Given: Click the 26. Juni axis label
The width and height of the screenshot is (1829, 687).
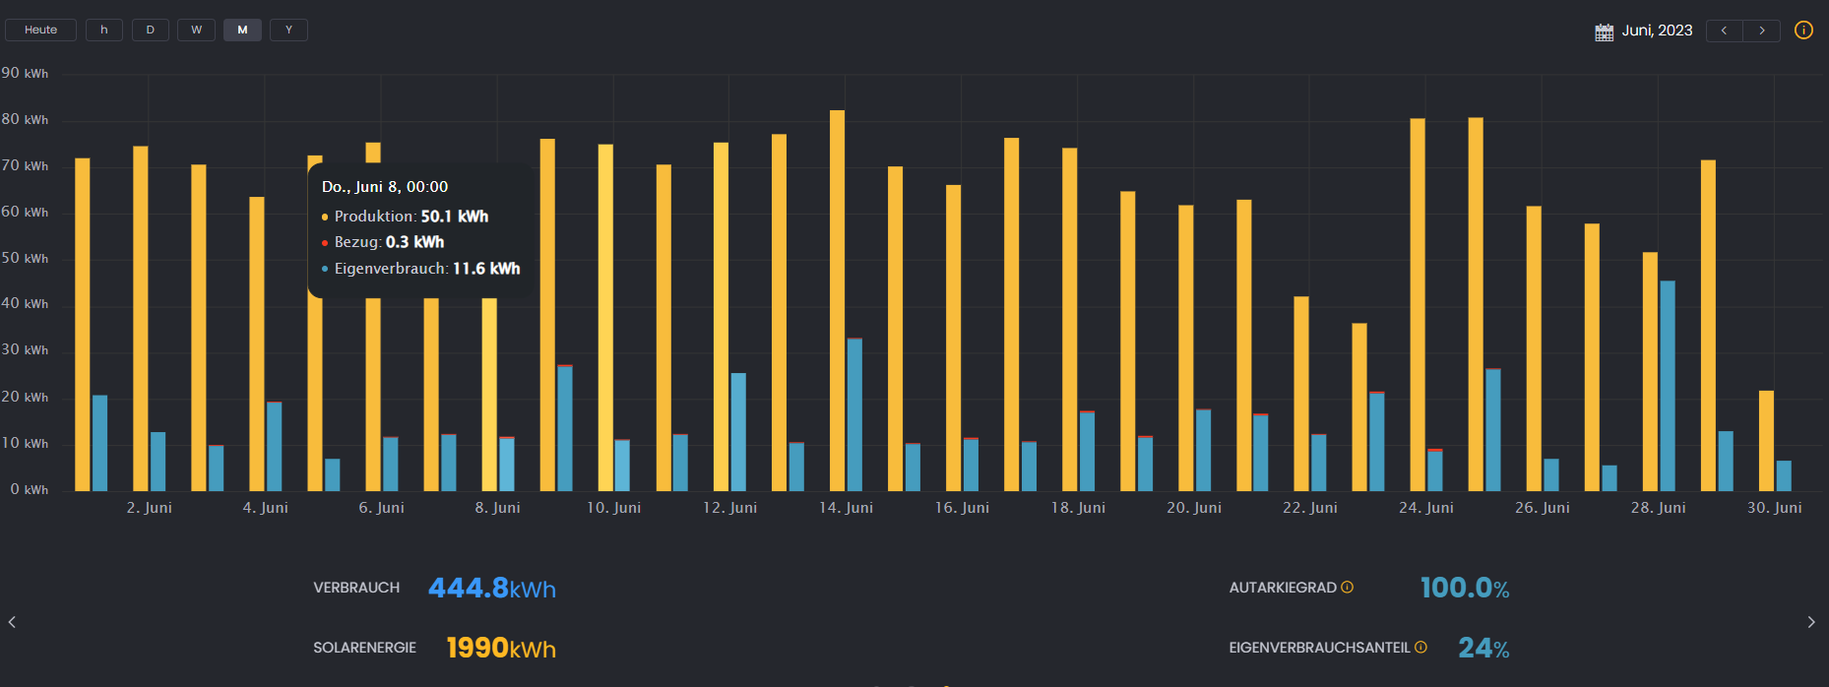Looking at the screenshot, I should [1542, 508].
